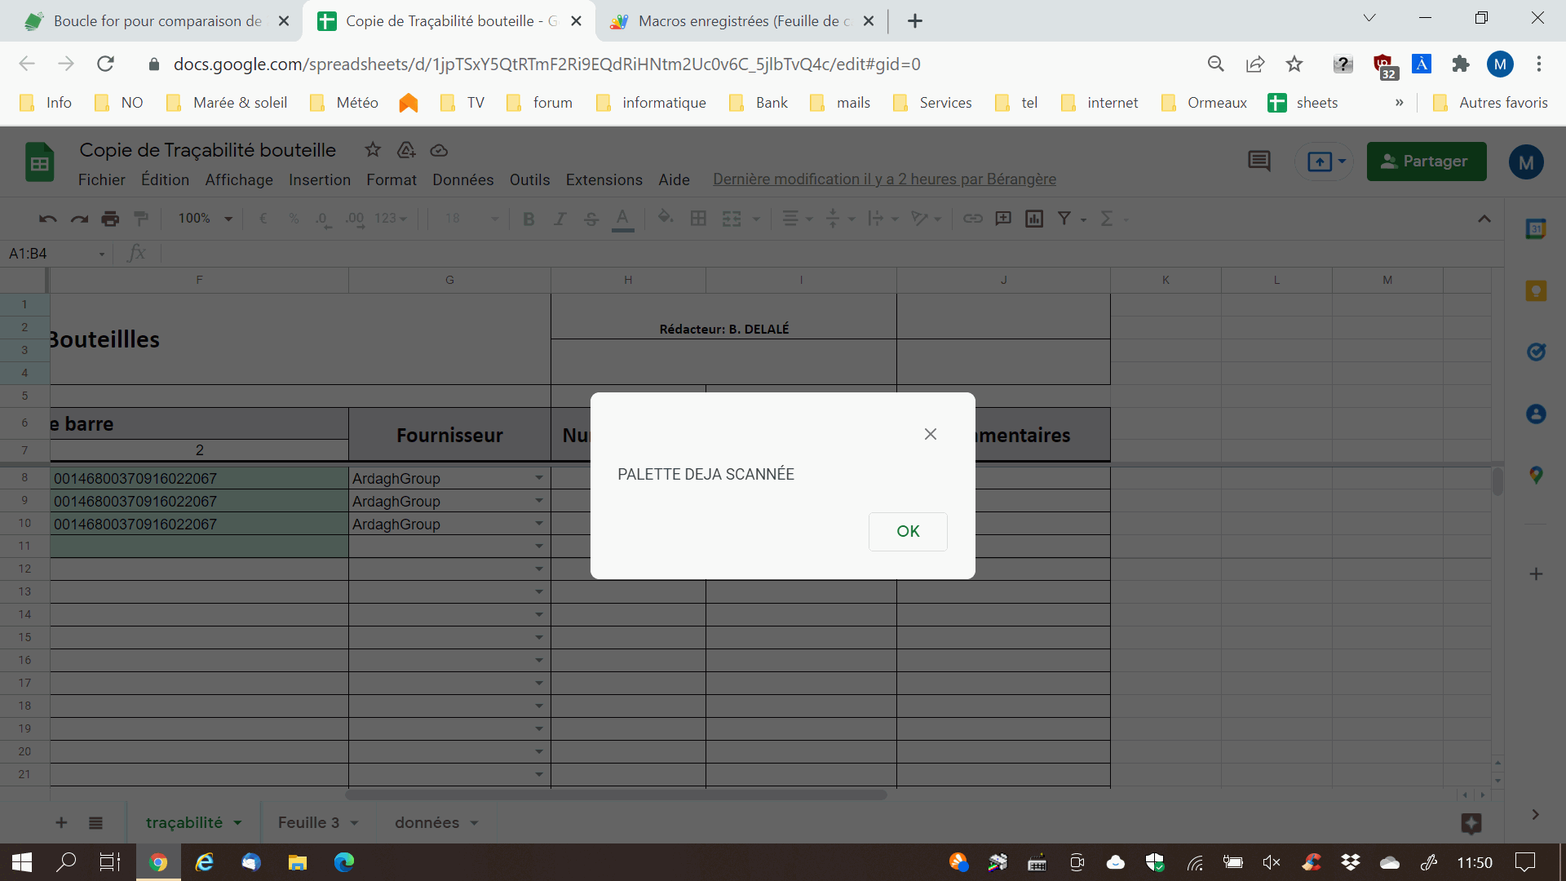Image resolution: width=1566 pixels, height=881 pixels.
Task: Toggle italic formatting
Action: coord(560,219)
